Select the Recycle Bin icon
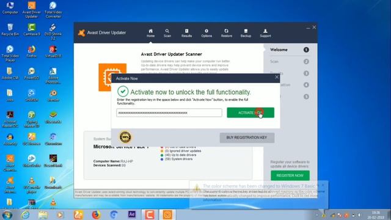 pyautogui.click(x=10, y=30)
